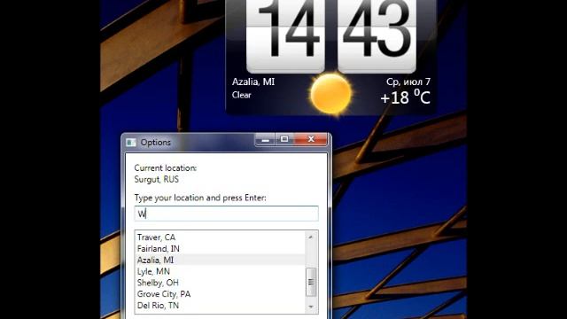
Task: Select Lyle, MN from the list
Action: click(x=220, y=271)
